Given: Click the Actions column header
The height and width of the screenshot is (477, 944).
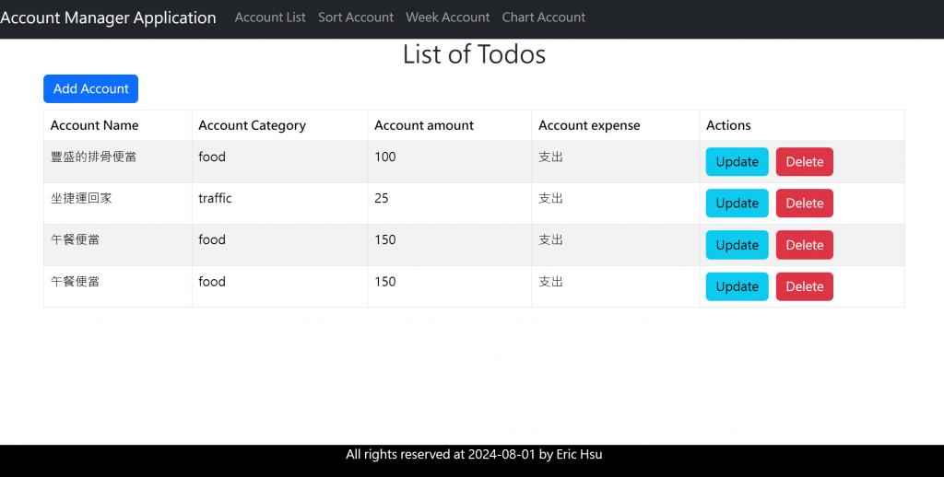Looking at the screenshot, I should point(728,125).
